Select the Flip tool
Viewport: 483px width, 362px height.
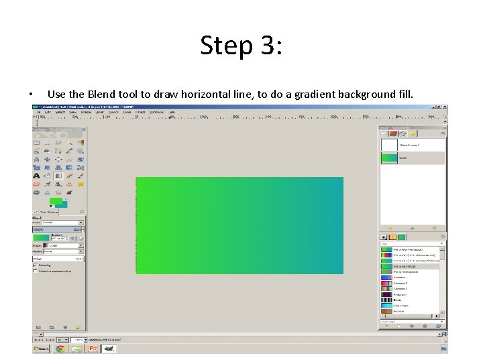[x=70, y=168]
